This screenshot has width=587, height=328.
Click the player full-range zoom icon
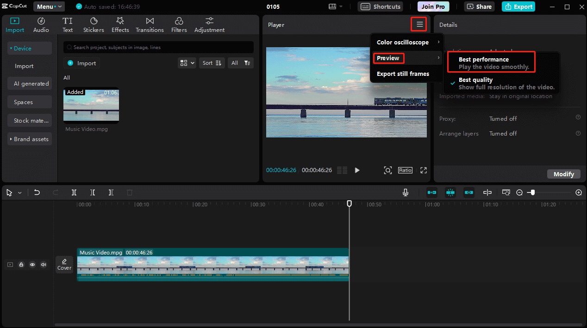(388, 170)
